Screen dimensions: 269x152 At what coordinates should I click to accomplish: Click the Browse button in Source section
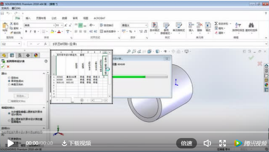point(21,96)
